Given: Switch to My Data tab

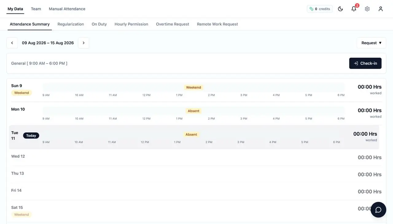Looking at the screenshot, I should (x=15, y=9).
